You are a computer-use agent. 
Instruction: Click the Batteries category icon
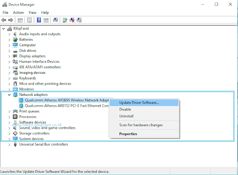pos(15,40)
